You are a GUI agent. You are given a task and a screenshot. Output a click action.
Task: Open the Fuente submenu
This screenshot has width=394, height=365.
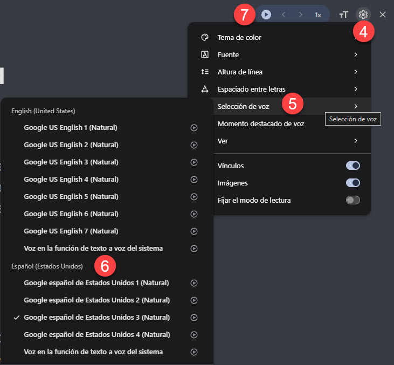(x=279, y=54)
